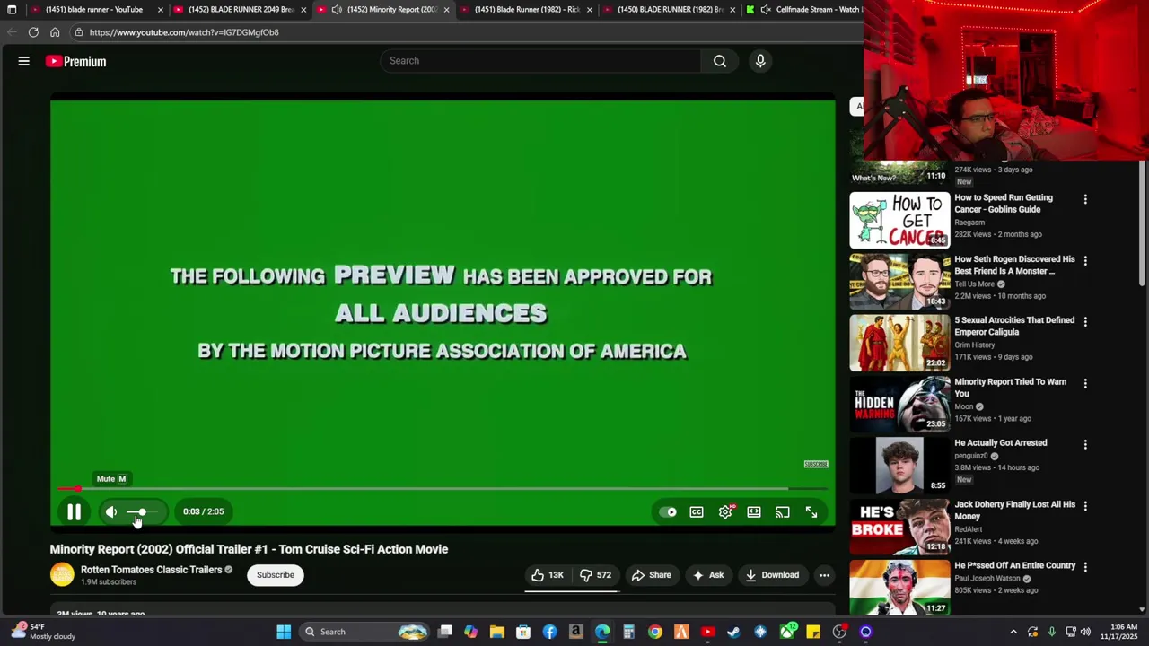Open taskbar weather widget

pyautogui.click(x=45, y=632)
